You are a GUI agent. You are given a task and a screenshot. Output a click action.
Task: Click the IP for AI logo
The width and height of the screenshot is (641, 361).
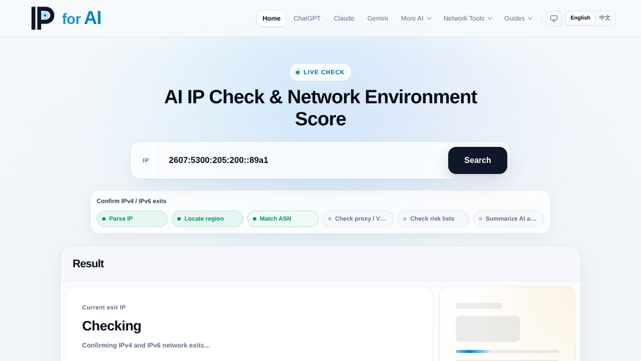pyautogui.click(x=66, y=18)
